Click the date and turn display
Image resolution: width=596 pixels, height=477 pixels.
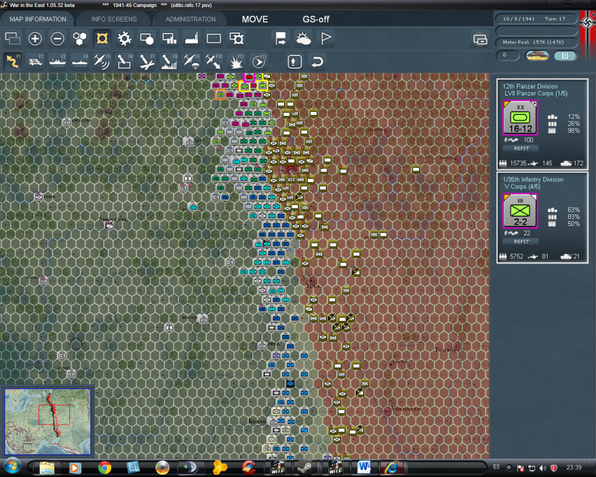(x=536, y=19)
